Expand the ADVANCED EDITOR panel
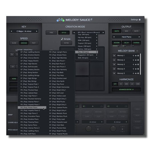Viewport: 154px width, 154px height. pyautogui.click(x=126, y=90)
